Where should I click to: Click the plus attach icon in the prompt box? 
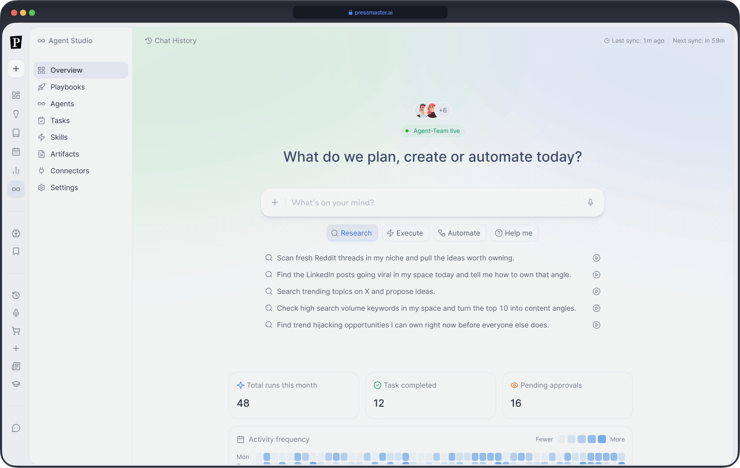(275, 202)
